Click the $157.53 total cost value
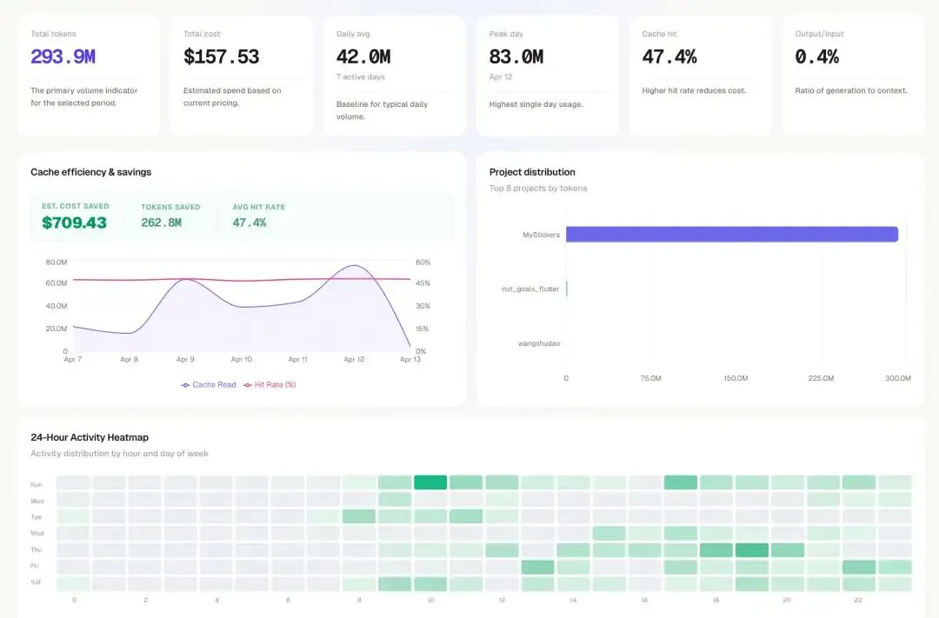 pyautogui.click(x=222, y=56)
